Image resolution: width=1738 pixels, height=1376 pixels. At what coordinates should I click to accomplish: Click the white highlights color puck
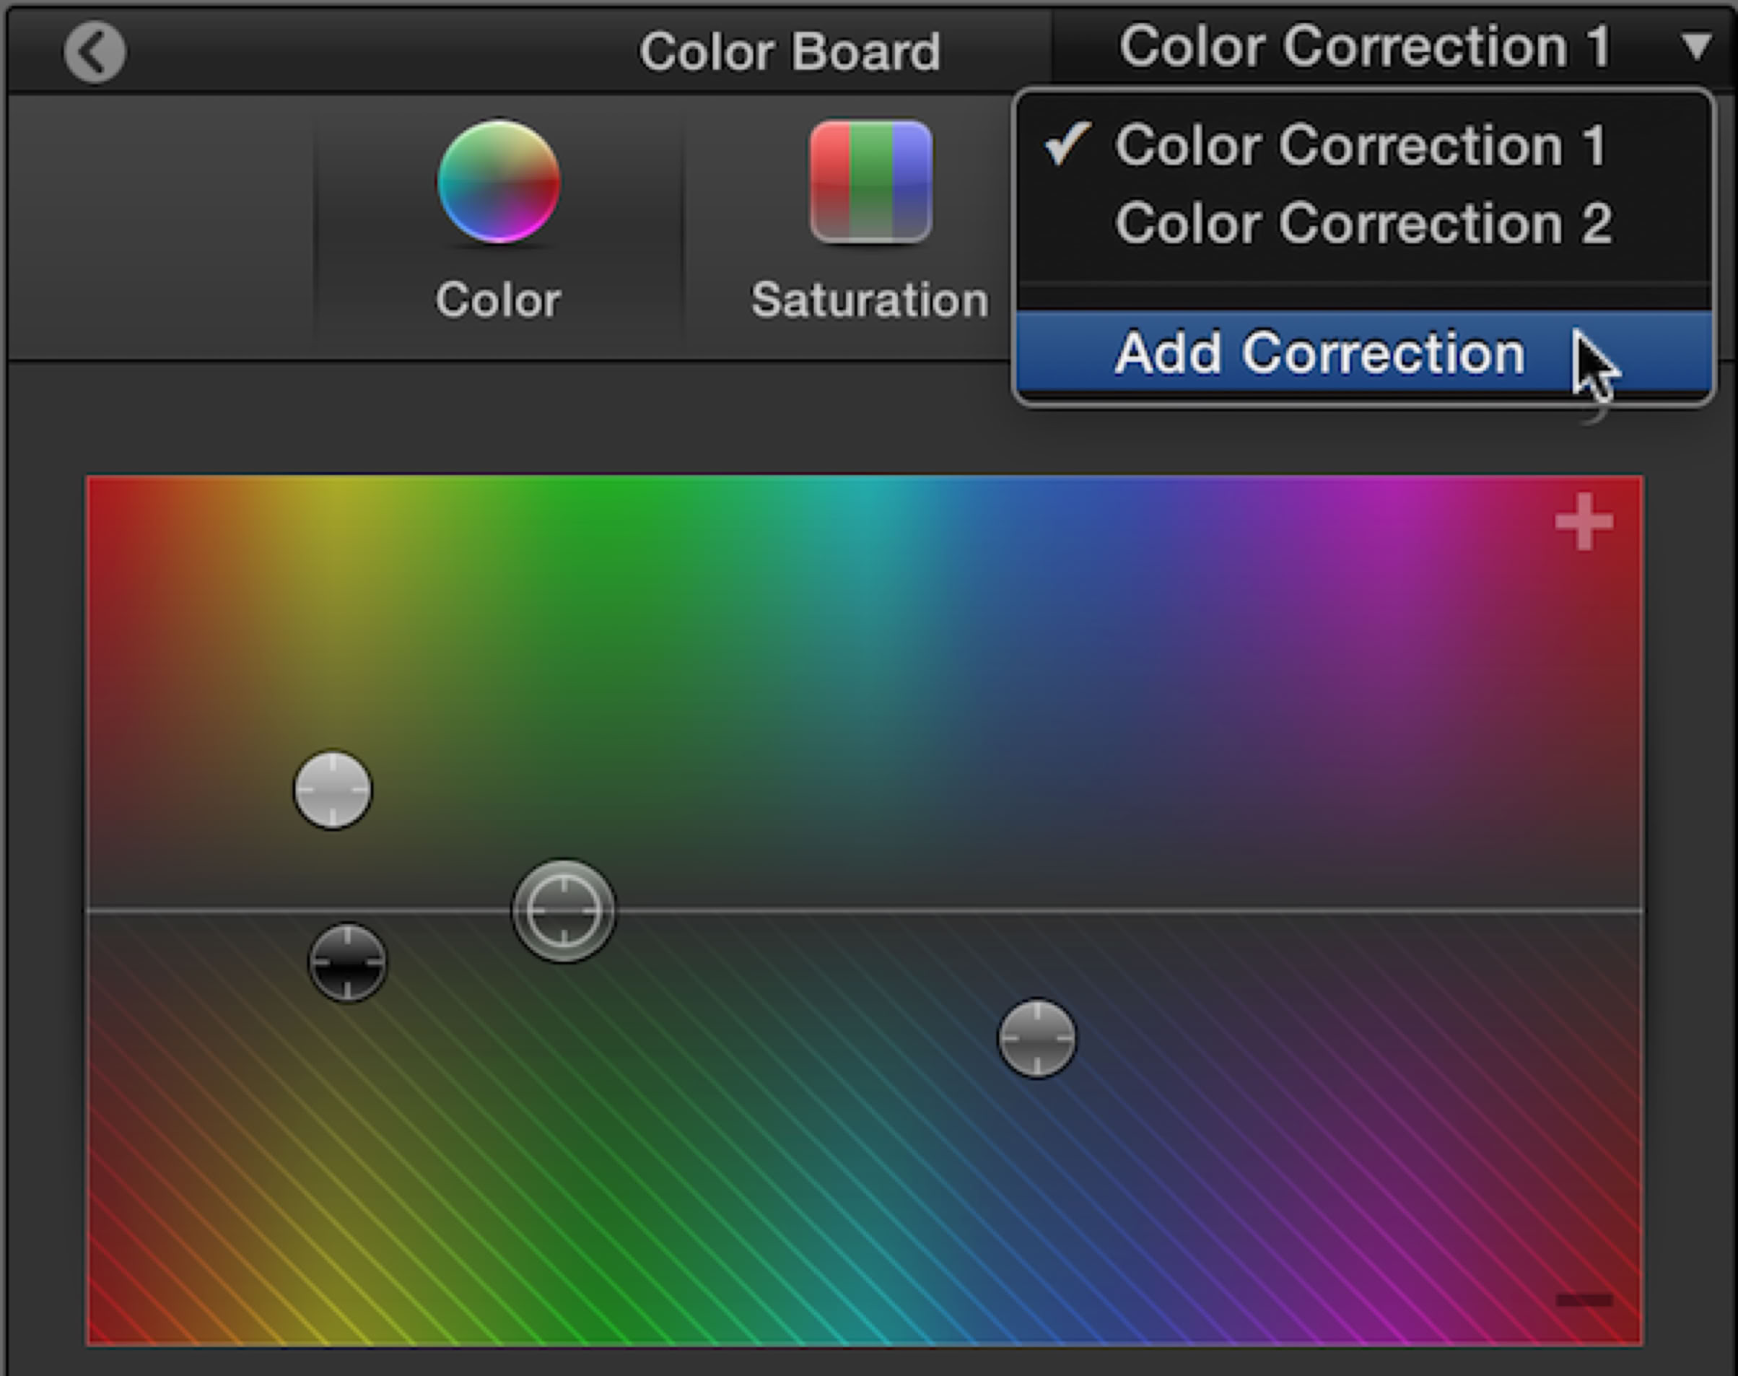pyautogui.click(x=333, y=791)
